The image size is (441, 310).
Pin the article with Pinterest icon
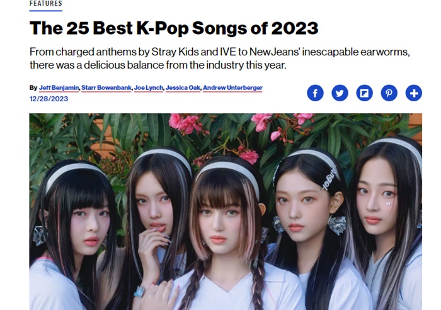point(389,93)
